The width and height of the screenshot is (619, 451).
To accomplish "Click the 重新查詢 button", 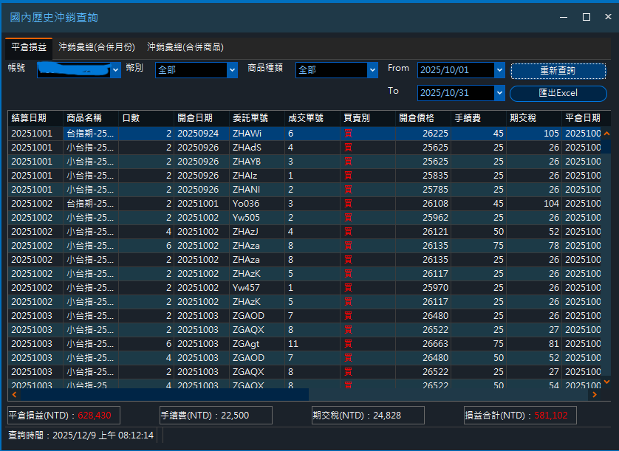I will click(558, 71).
